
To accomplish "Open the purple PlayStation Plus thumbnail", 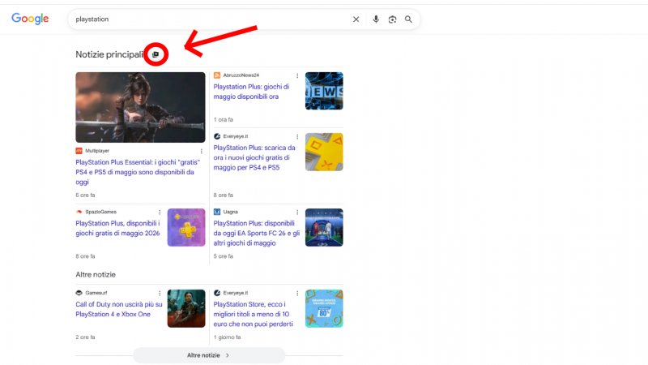I will pyautogui.click(x=186, y=227).
